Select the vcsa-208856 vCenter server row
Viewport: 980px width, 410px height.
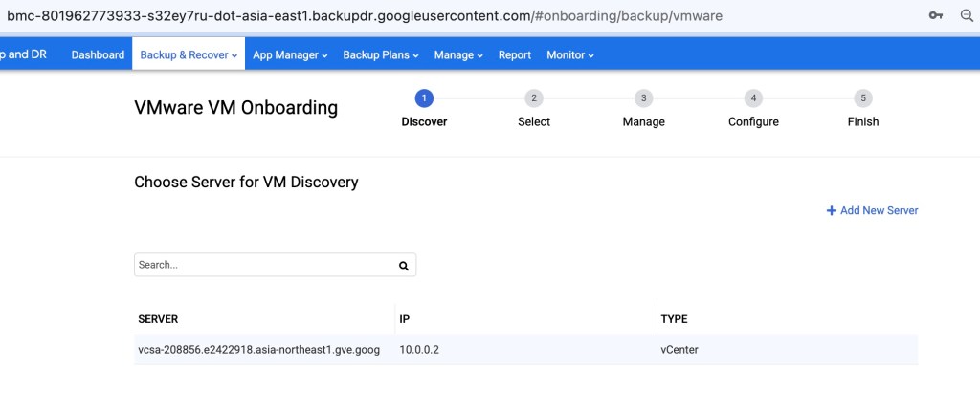coord(258,350)
